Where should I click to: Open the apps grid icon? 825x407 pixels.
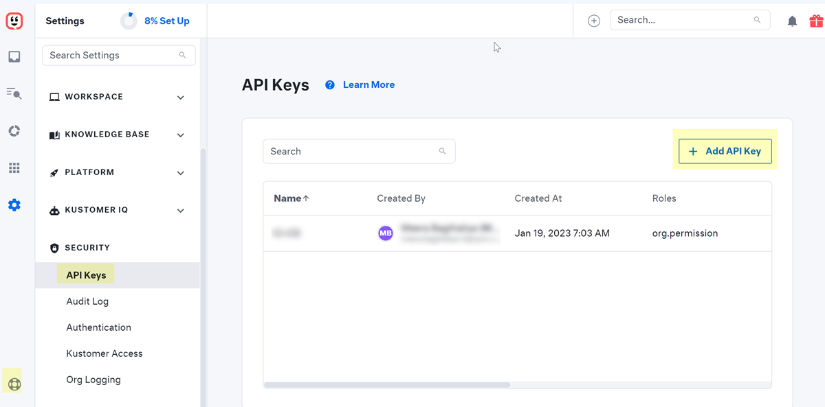point(14,168)
